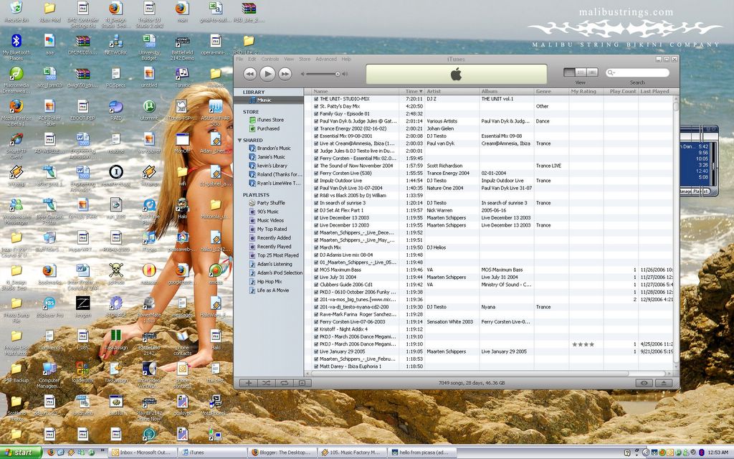Open the Advanced menu in iTunes
Viewport: 734px width, 459px height.
[326, 59]
